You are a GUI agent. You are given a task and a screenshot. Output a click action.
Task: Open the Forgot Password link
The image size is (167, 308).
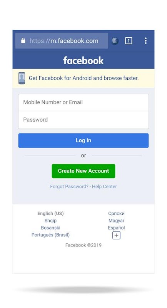click(69, 186)
